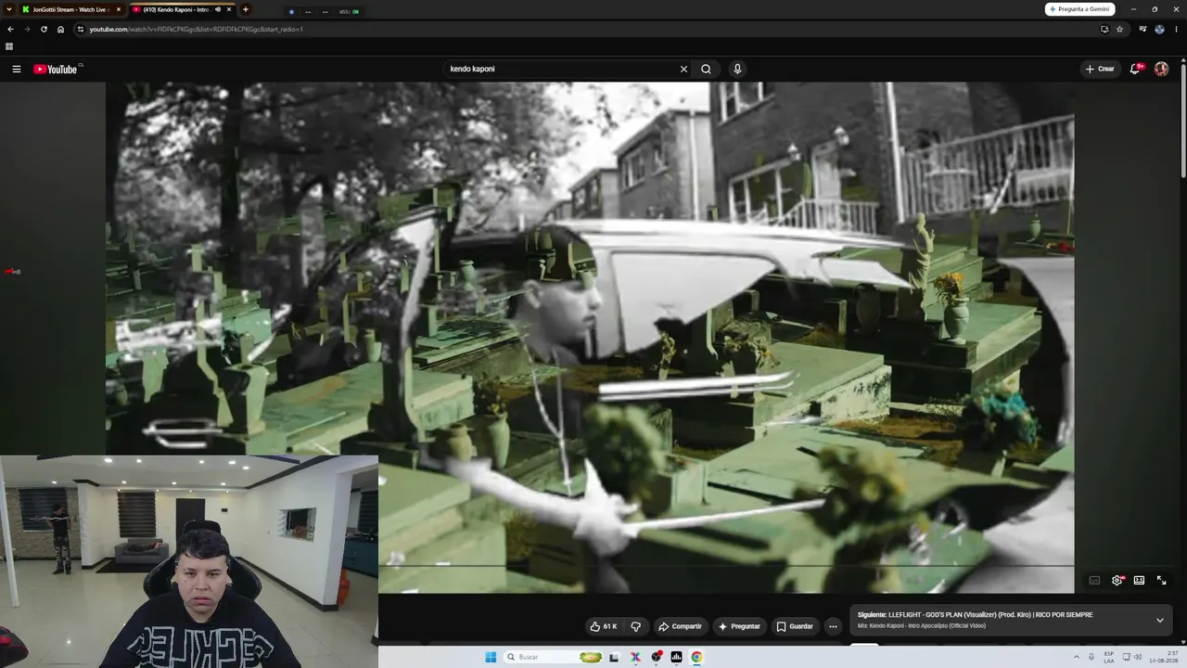Open the bookmarks bar apps grid
Screen dimensions: 1187x668
(9, 45)
